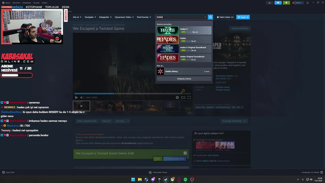325x183 pixels.
Task: Play the trailer video
Action: point(76,97)
